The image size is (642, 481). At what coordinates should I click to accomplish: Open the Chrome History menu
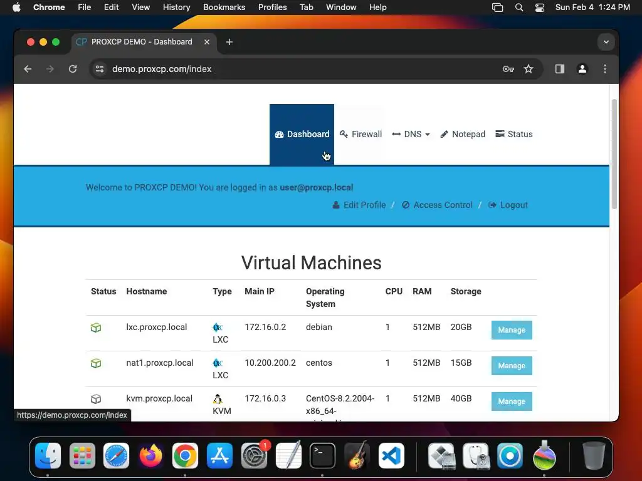[176, 8]
